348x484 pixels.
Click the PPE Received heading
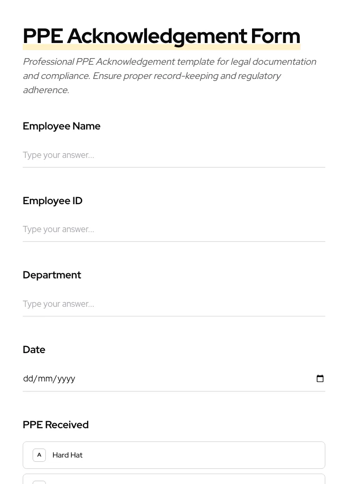(55, 424)
